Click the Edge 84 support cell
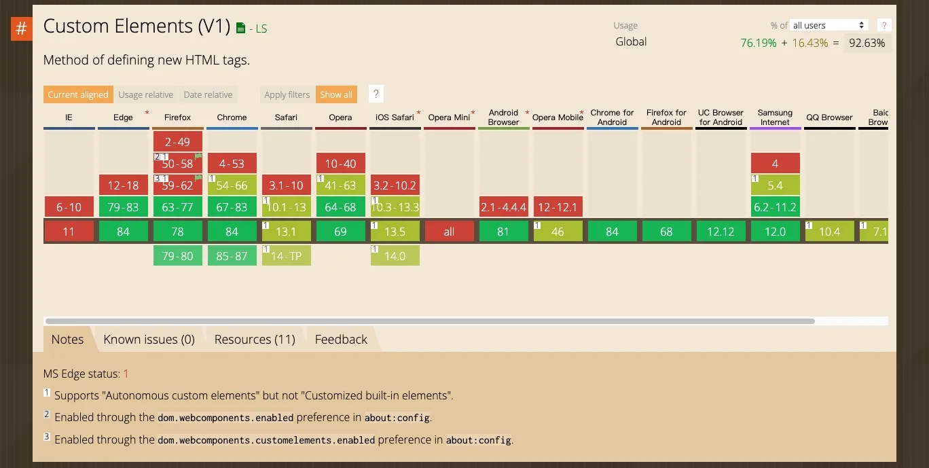The width and height of the screenshot is (929, 468). (123, 232)
